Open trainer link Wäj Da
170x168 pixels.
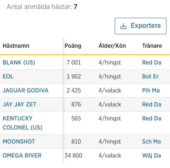coord(152,156)
